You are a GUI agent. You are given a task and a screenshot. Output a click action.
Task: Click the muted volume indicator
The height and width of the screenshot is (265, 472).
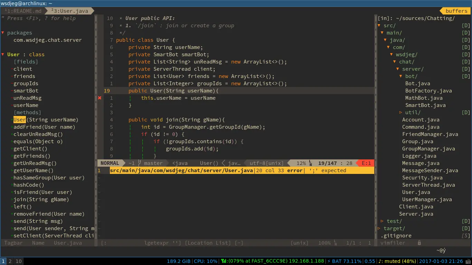(397, 261)
